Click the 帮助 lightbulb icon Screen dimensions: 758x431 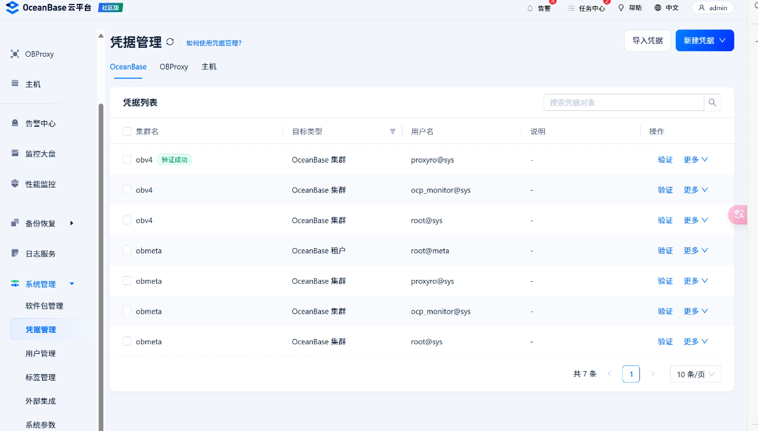click(621, 8)
